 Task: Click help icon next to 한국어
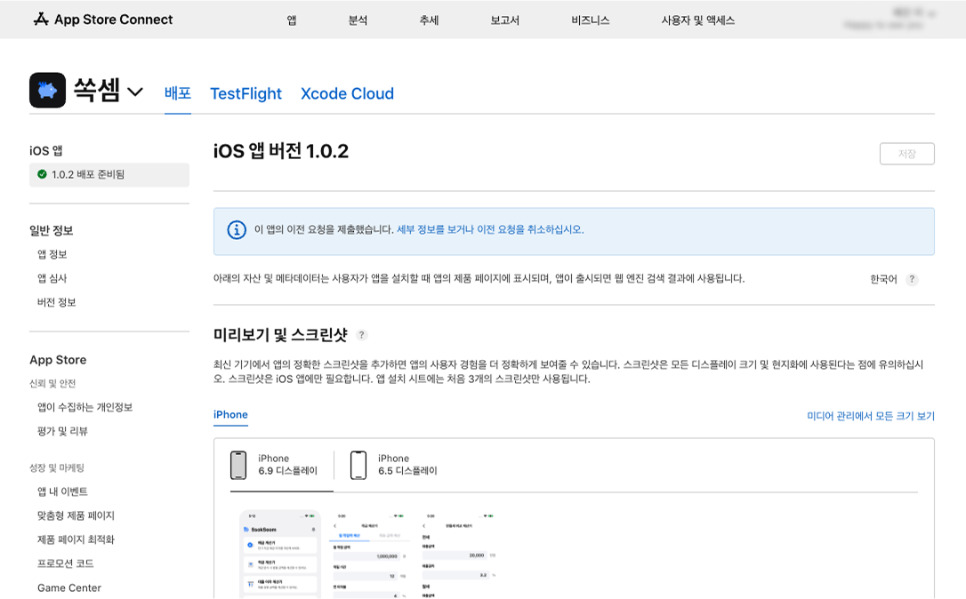[912, 279]
